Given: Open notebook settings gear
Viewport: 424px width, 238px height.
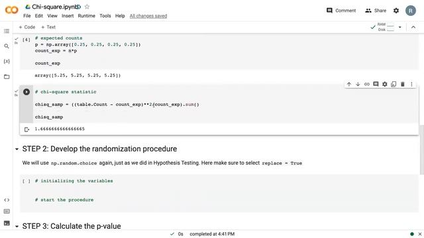Looking at the screenshot, I should (x=396, y=11).
